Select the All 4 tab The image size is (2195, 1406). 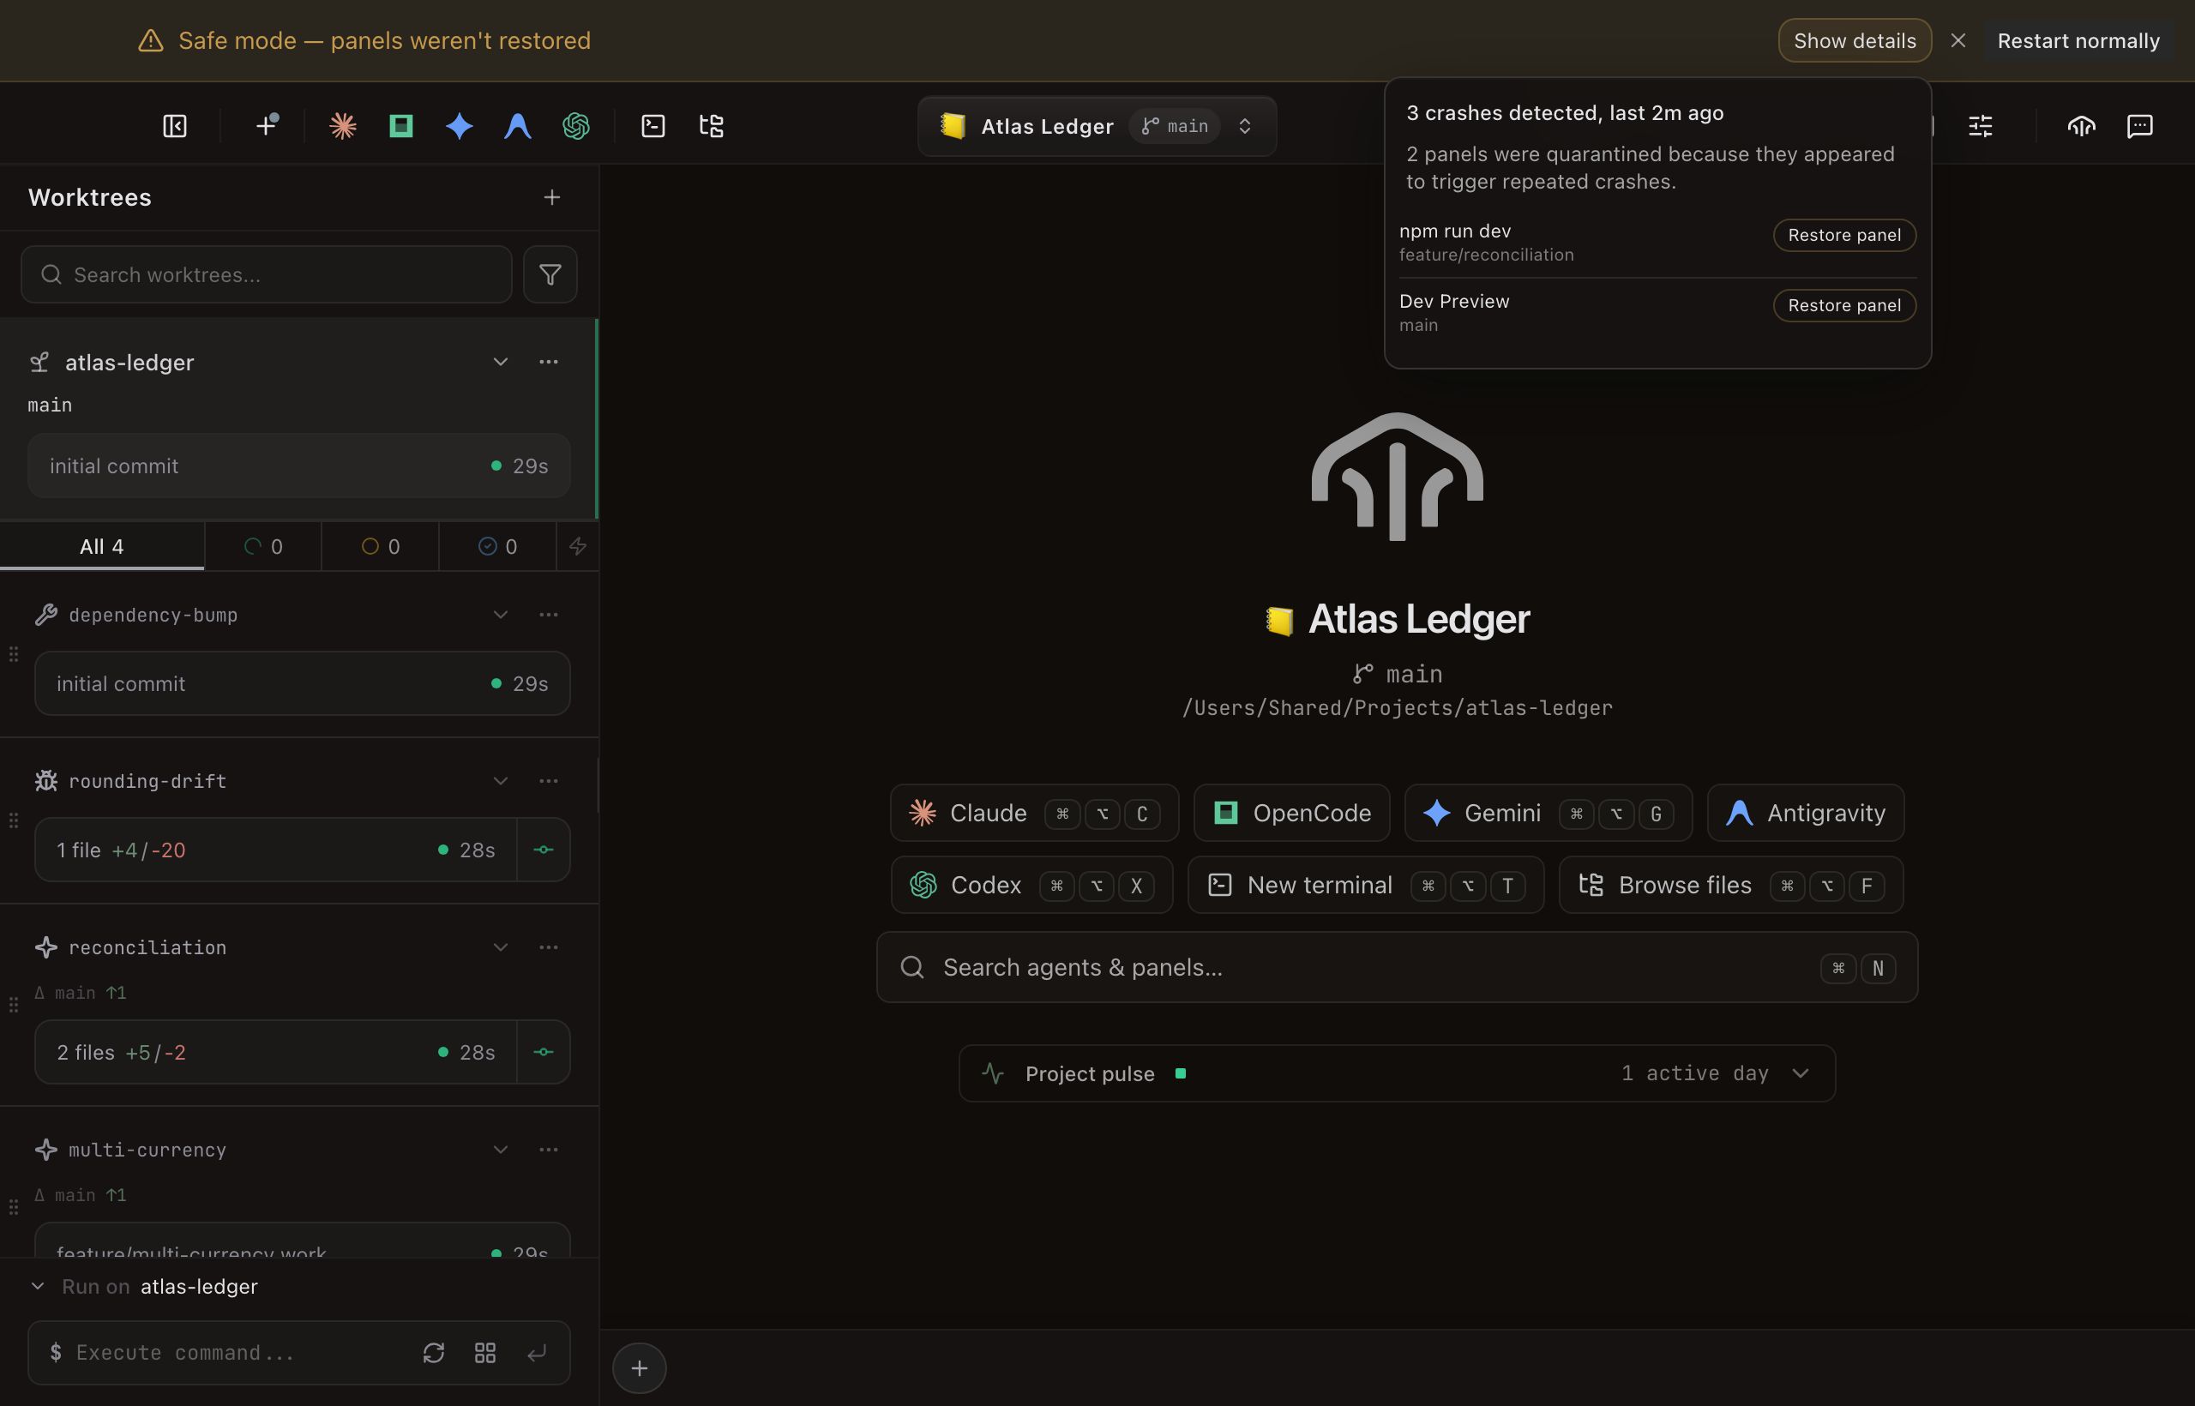(102, 546)
